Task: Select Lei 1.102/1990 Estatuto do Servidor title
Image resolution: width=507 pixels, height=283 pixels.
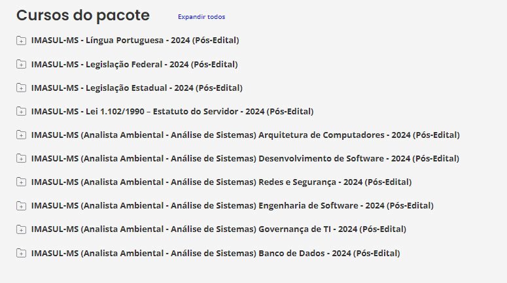Action: tap(172, 111)
